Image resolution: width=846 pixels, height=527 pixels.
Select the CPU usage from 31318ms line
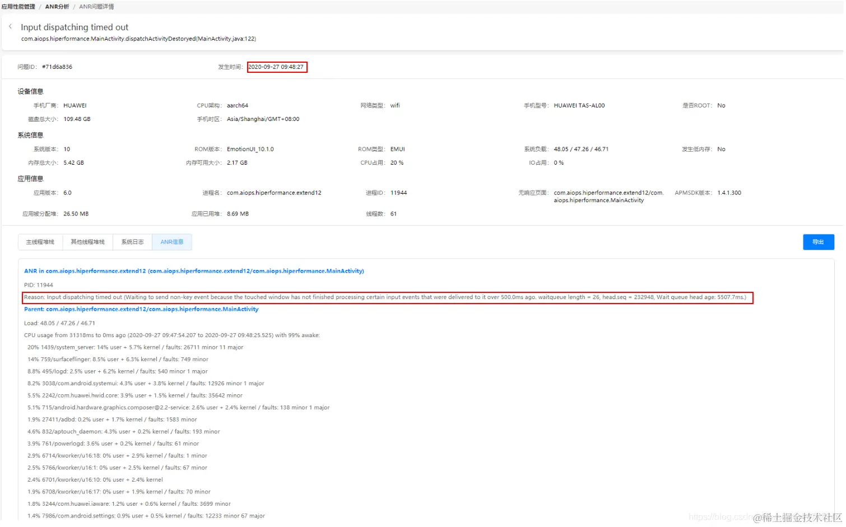(x=172, y=335)
